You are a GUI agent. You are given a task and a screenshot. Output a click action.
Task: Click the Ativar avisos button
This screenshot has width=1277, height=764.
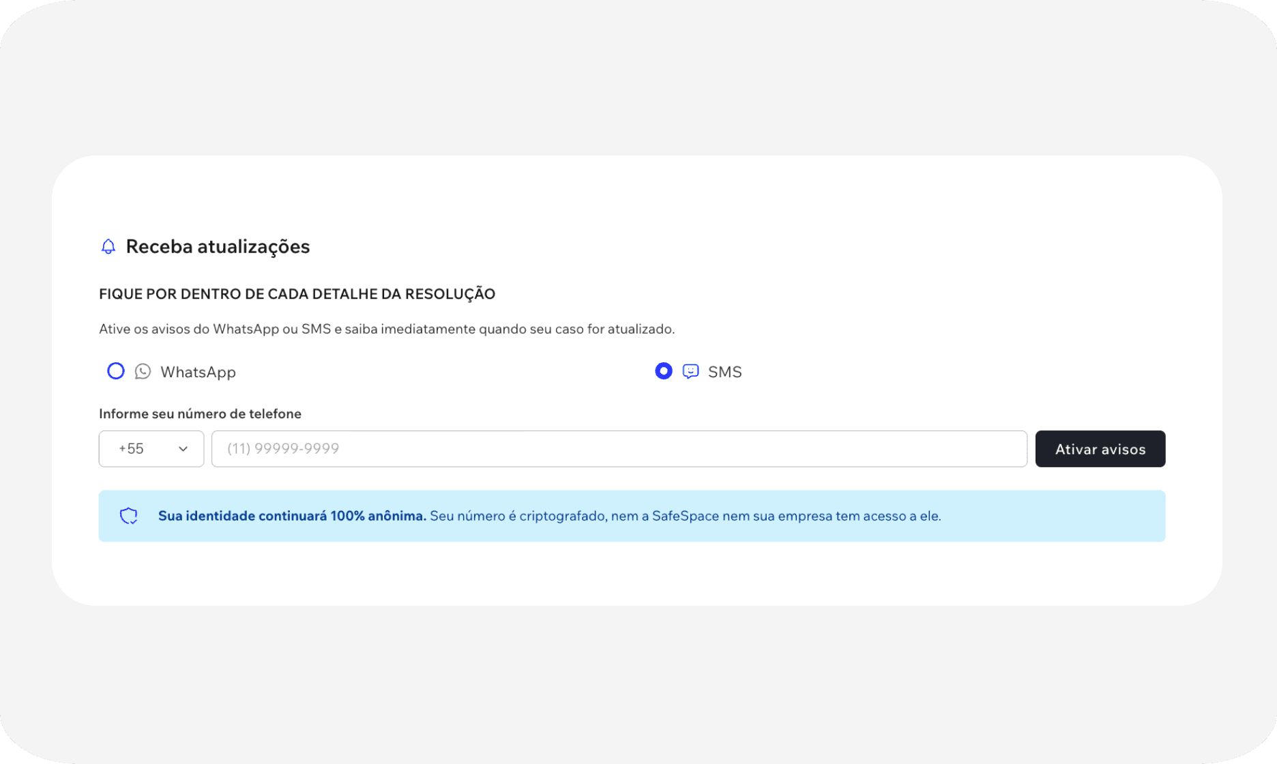pyautogui.click(x=1100, y=449)
